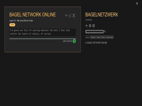The width and height of the screenshot is (142, 106).
Task: Switch to the Tools tab
Action: click(x=98, y=37)
